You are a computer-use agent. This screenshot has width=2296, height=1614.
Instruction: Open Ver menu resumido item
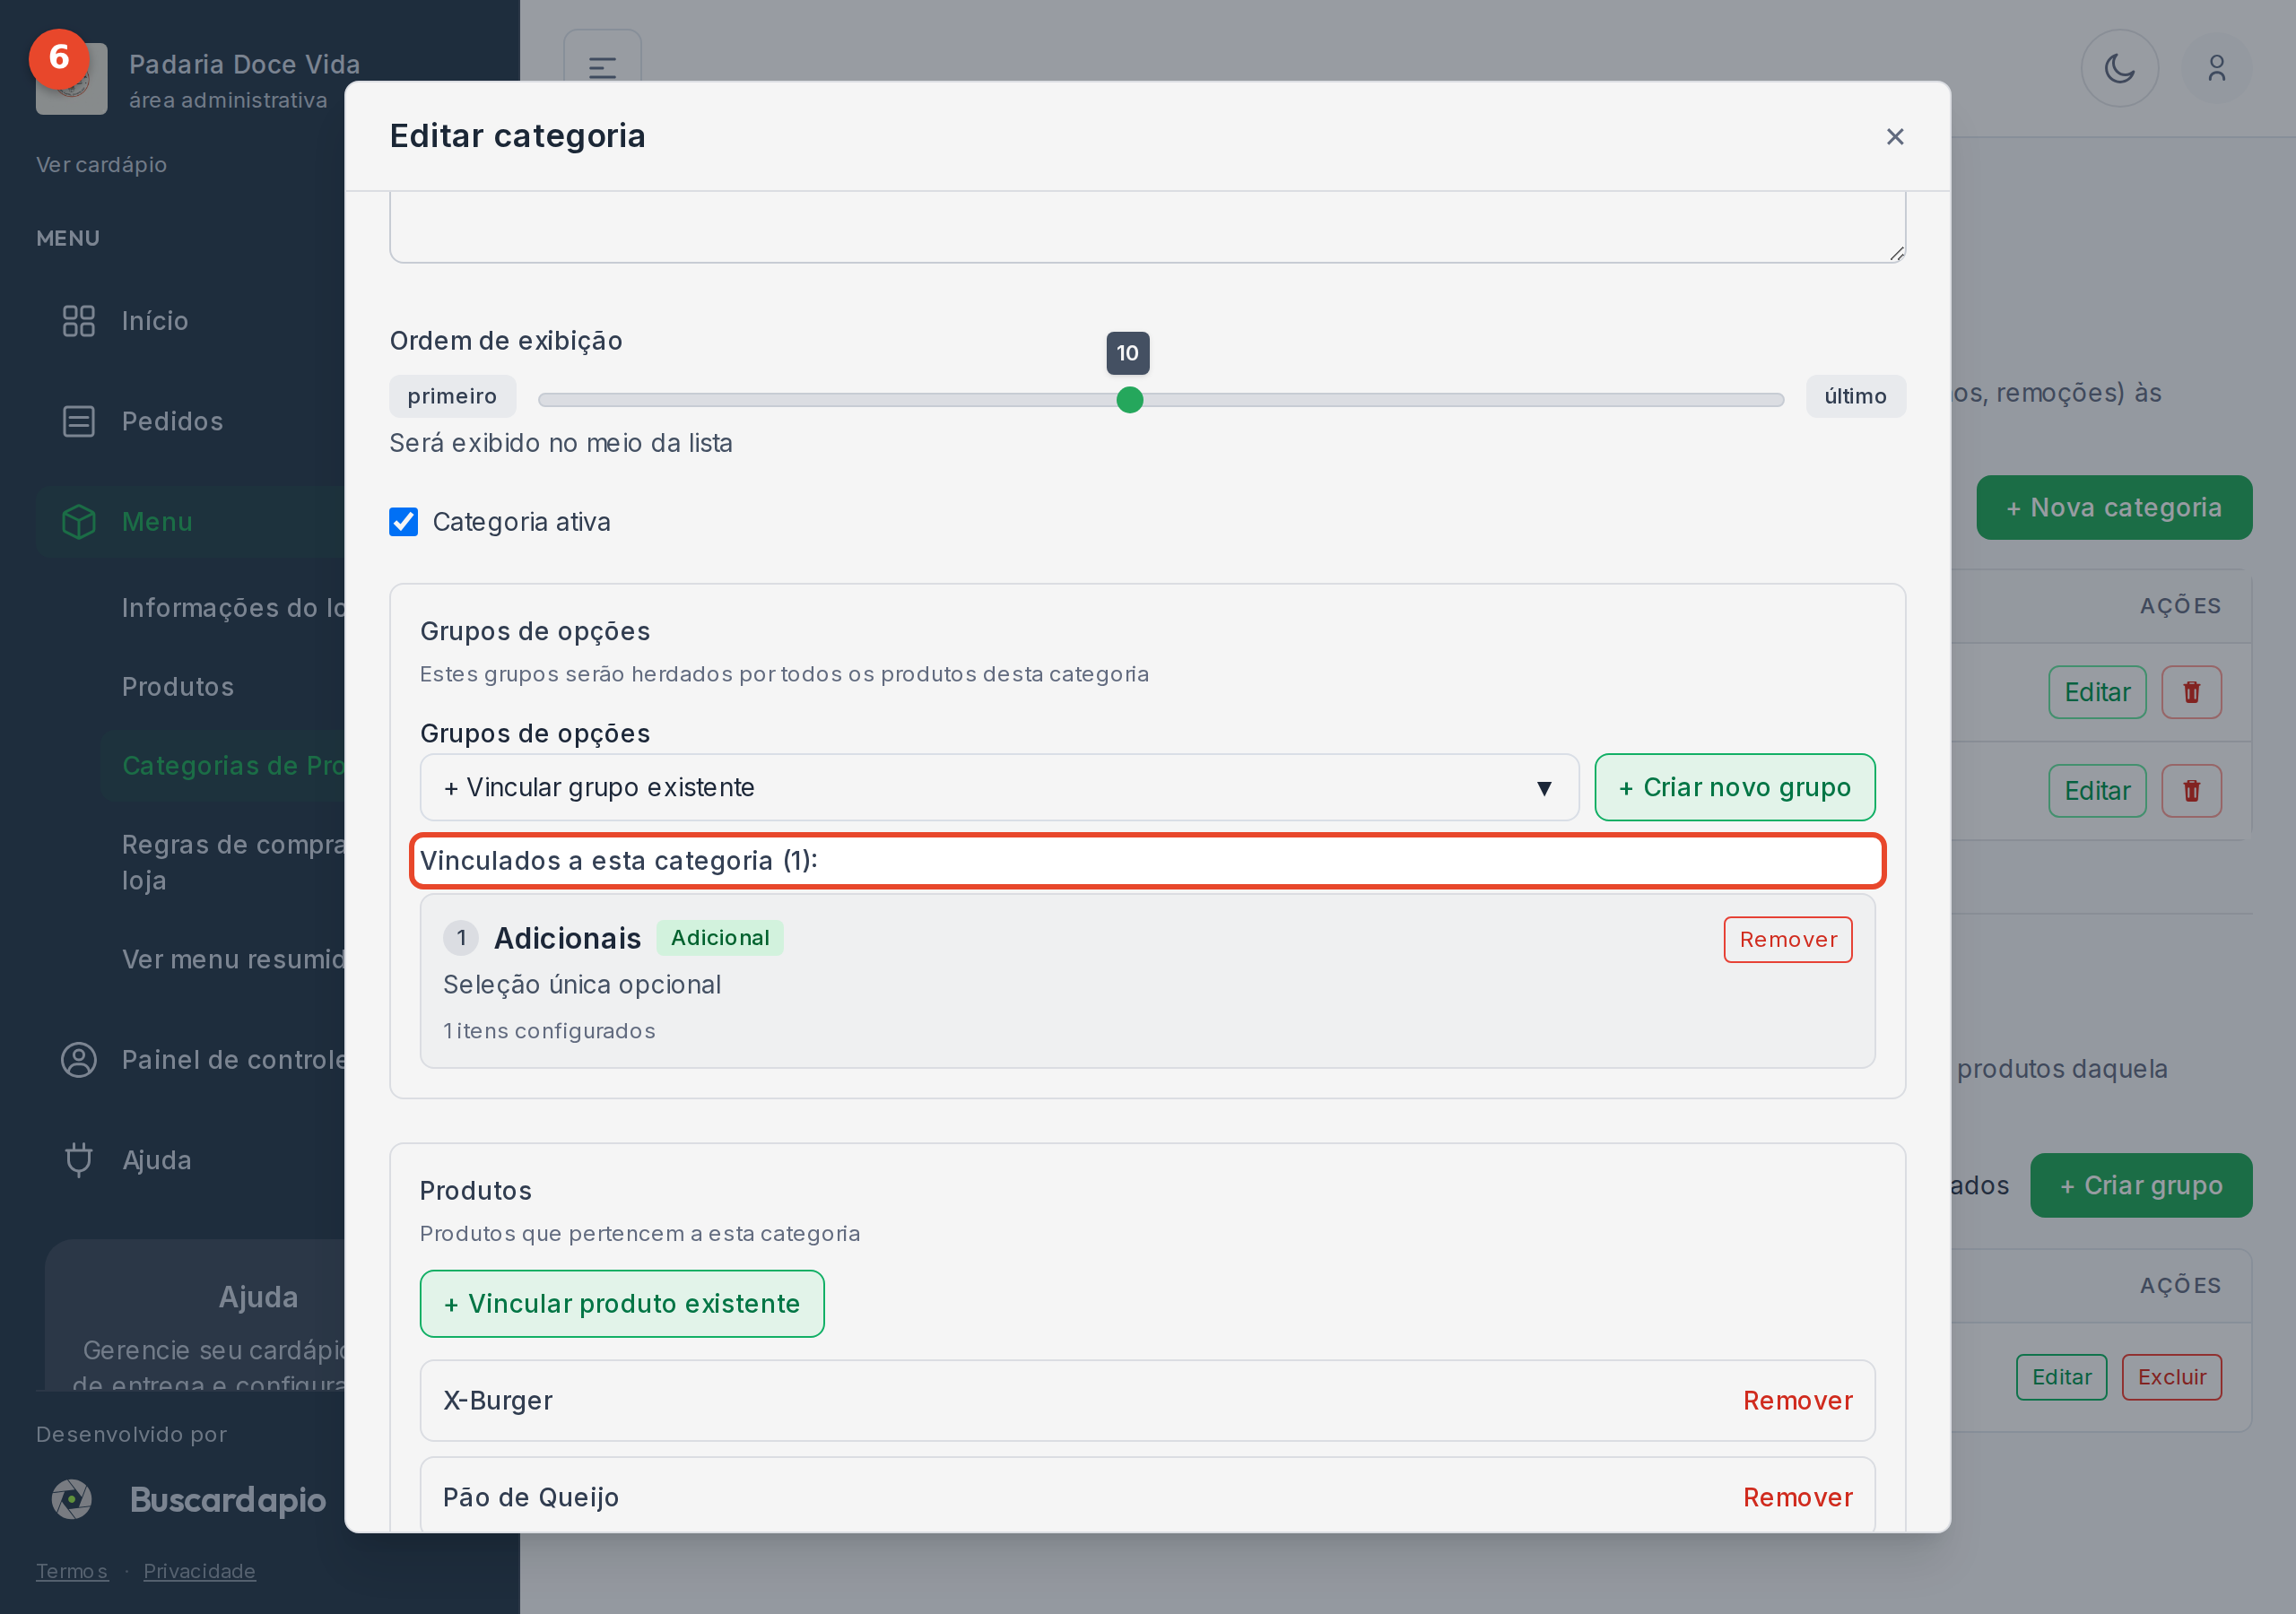(233, 960)
